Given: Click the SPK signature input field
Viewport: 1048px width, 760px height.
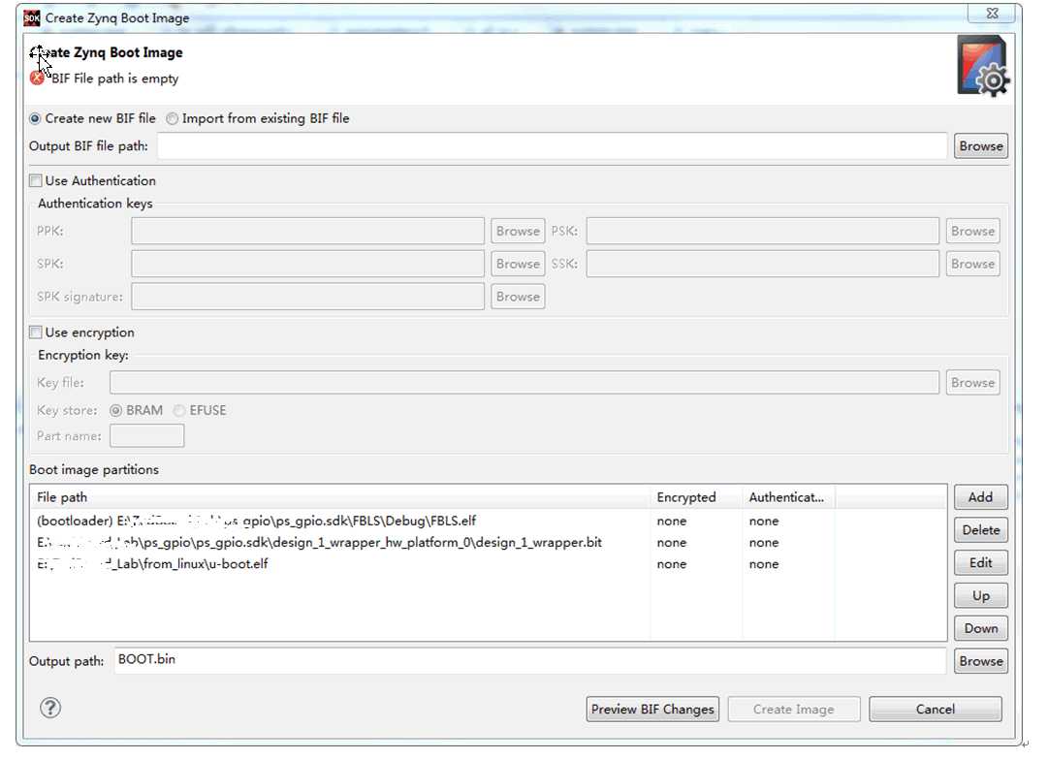Looking at the screenshot, I should [307, 296].
